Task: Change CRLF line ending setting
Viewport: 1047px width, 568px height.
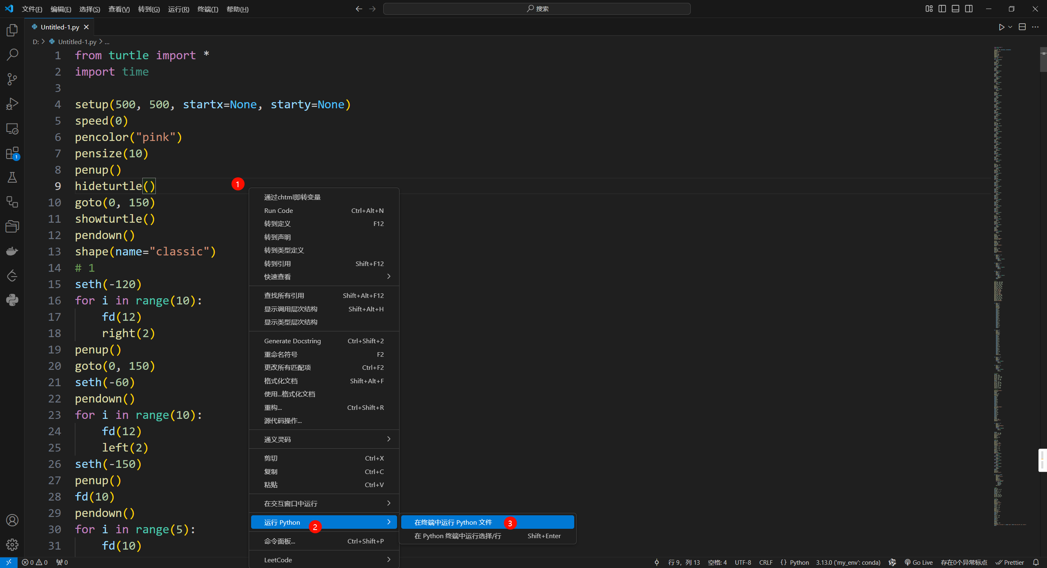Action: (766, 562)
